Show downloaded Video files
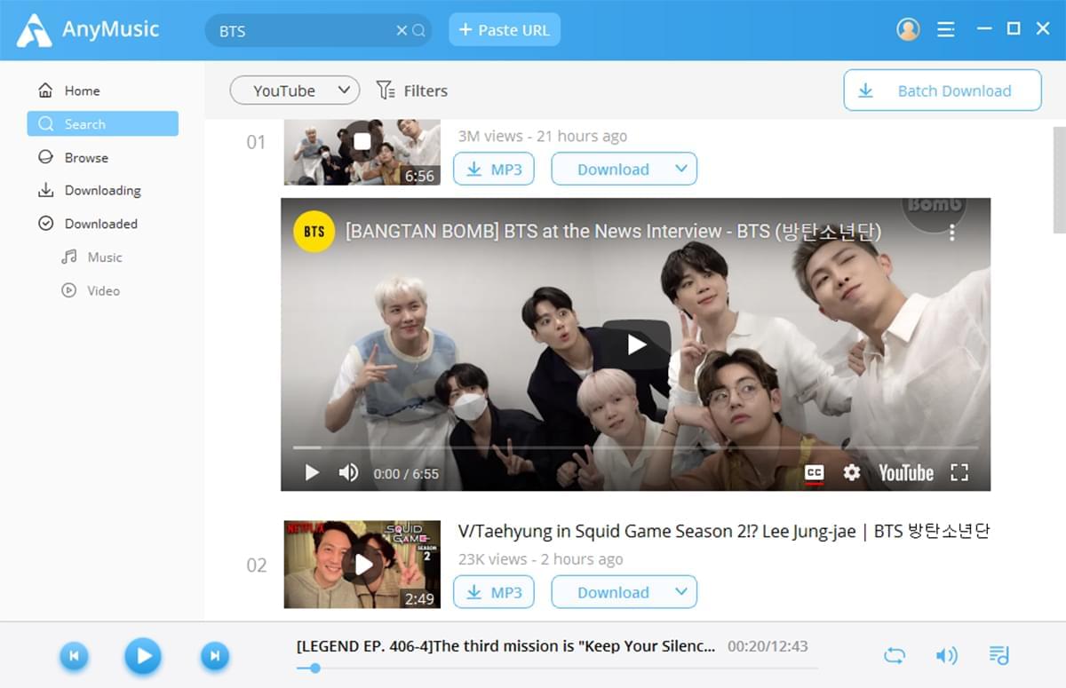 (91, 290)
